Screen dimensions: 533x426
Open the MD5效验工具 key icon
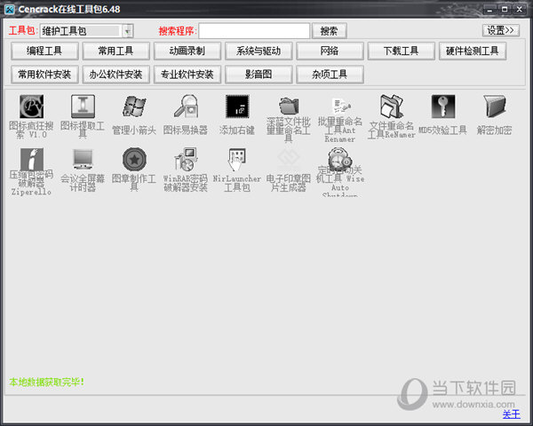point(443,106)
